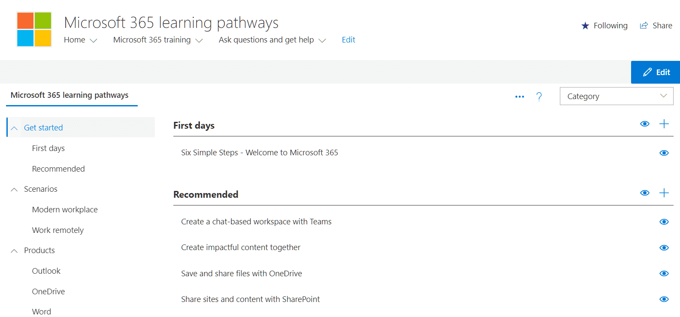The height and width of the screenshot is (317, 680).
Task: Select Recommended in the sidebar
Action: tap(58, 169)
